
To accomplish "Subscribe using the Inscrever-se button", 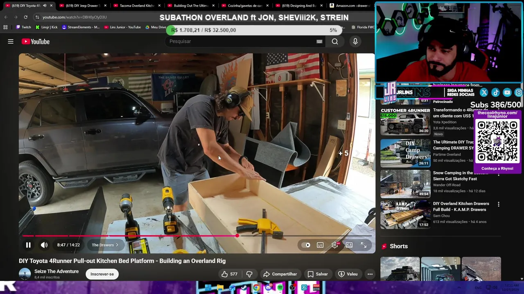I will coord(102,274).
